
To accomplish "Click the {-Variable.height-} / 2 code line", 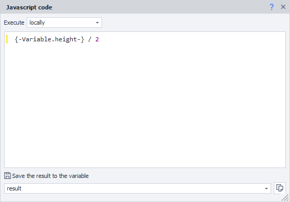I will (x=57, y=39).
